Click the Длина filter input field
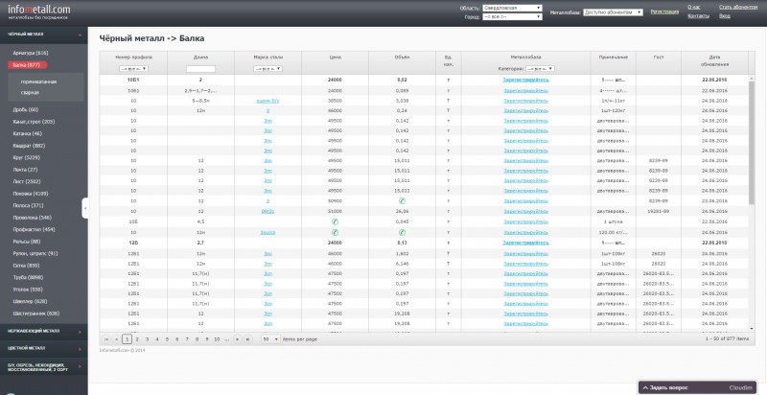 point(200,69)
